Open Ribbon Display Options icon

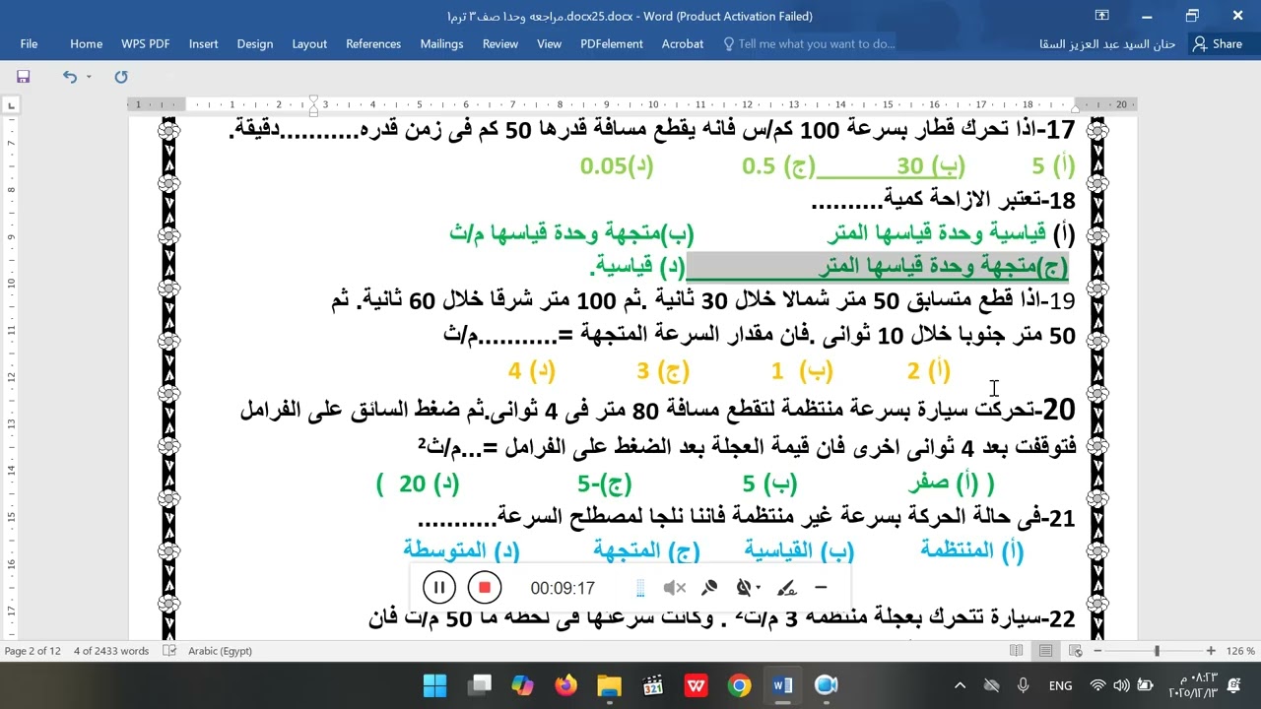(1101, 16)
